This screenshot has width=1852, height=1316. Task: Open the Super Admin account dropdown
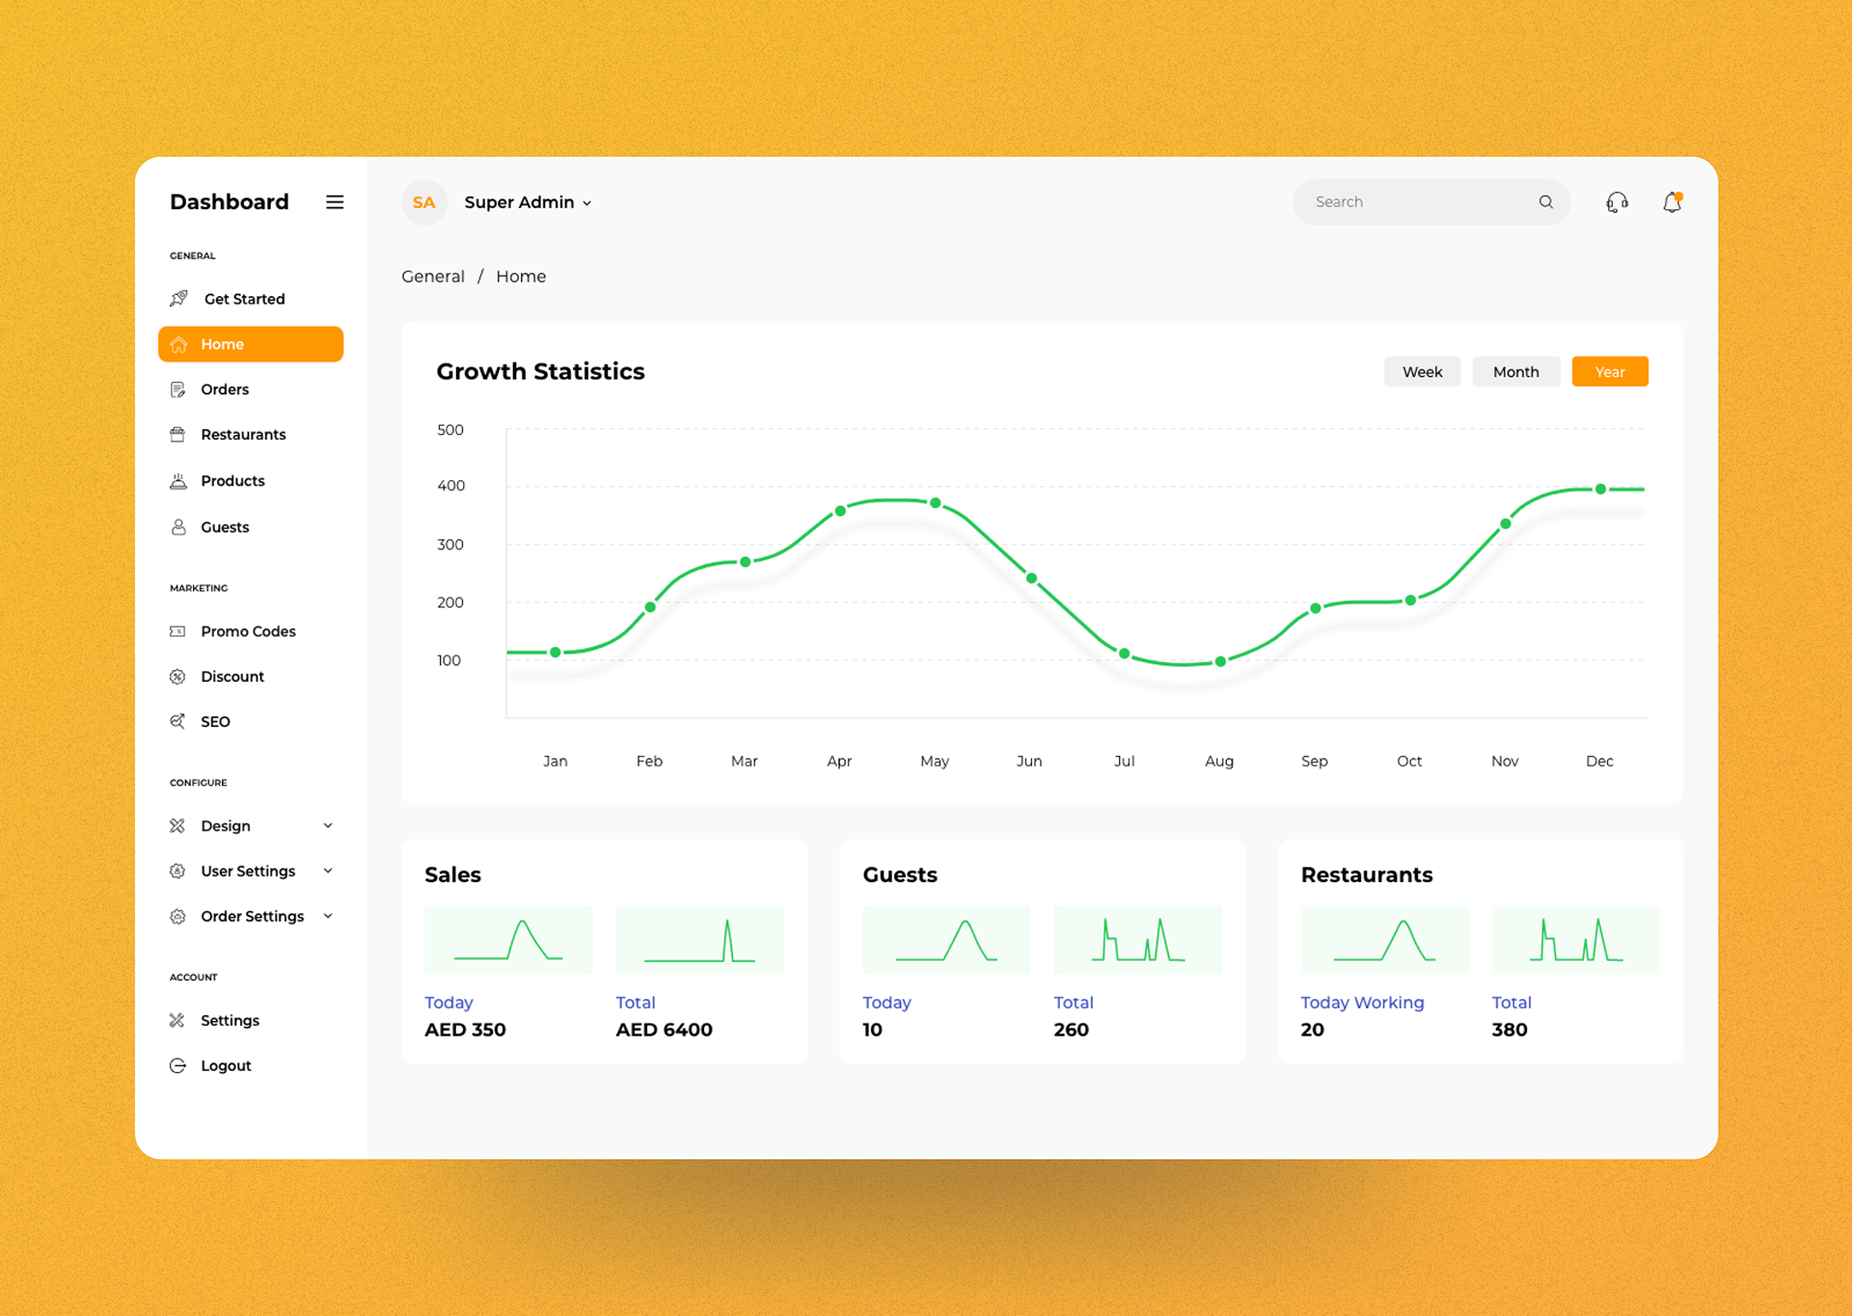(x=528, y=202)
